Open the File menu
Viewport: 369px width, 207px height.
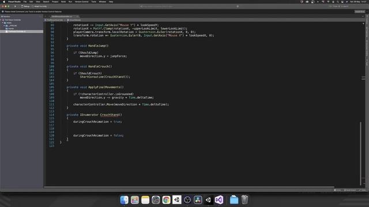tap(25, 2)
